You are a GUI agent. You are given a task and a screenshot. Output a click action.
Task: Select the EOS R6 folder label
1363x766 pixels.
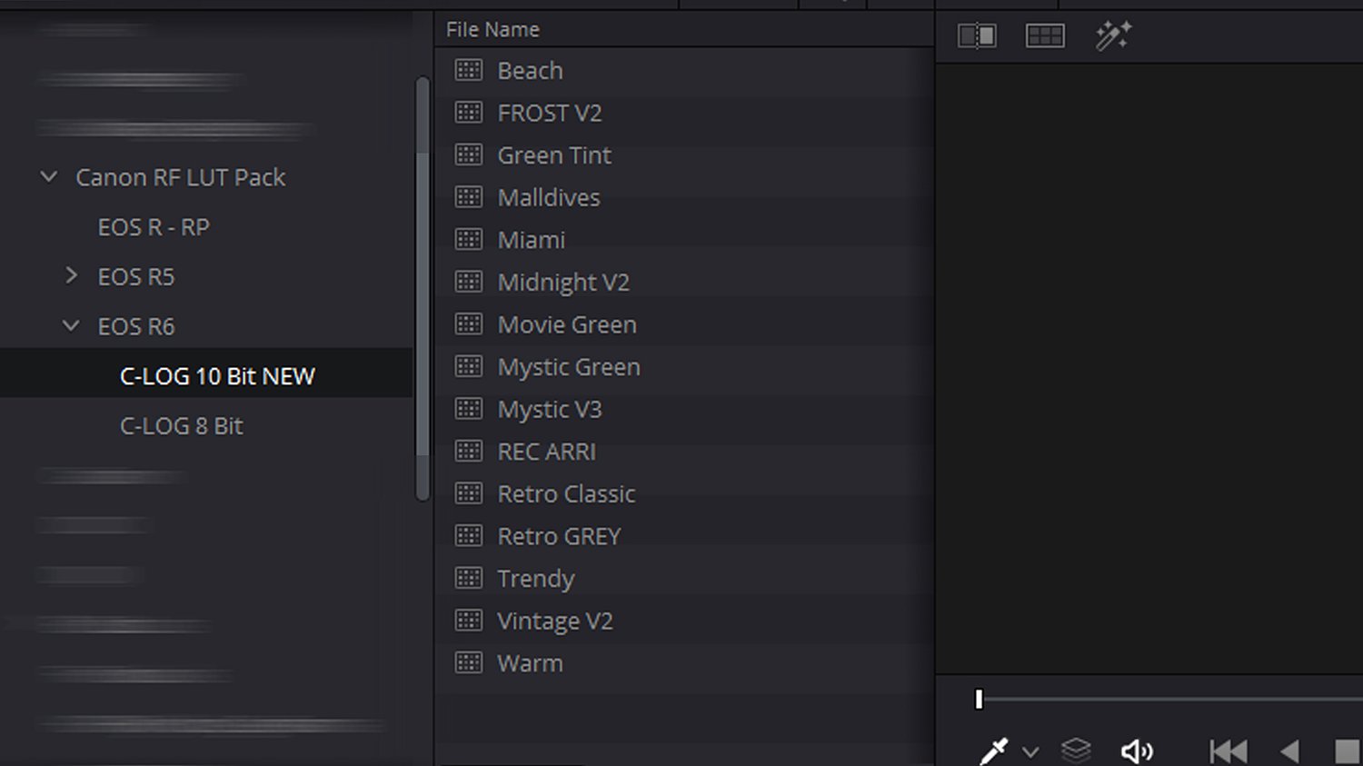coord(136,326)
